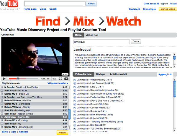Add Travelling Without Moving icon
177x136 pixels.
click(x=75, y=122)
